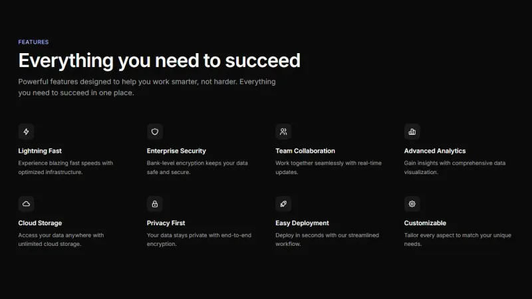Screen dimensions: 532x299
Task: Click the Enterprise Security shield icon
Action: [155, 132]
